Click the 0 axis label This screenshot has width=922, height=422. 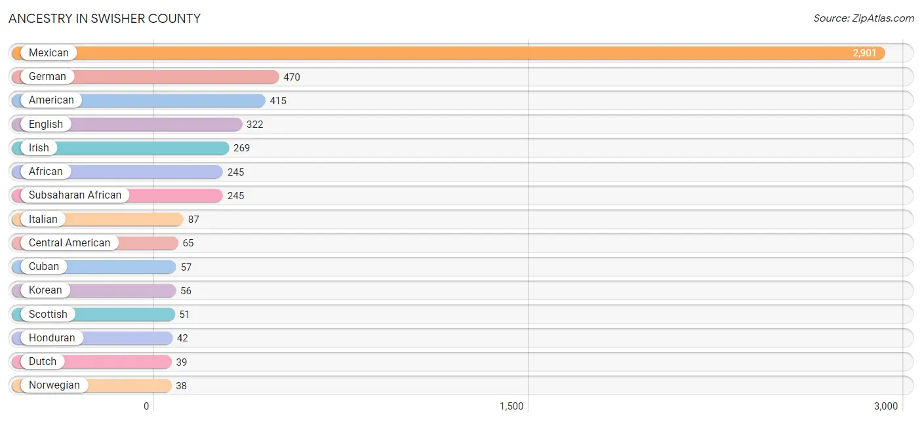pos(147,406)
